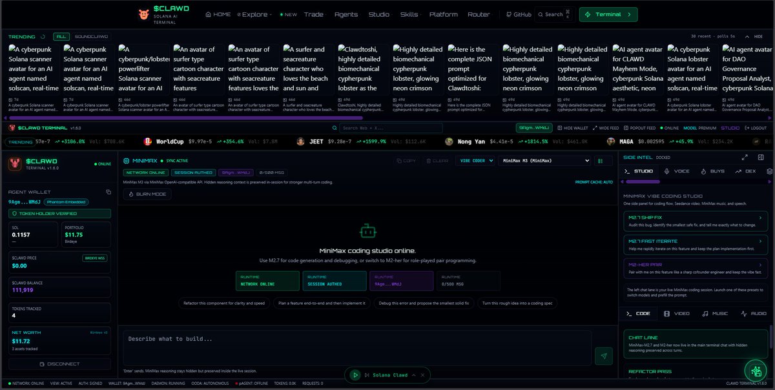Screen dimensions: 775x390
Task: Click the layout icon beside model dropdown
Action: pyautogui.click(x=603, y=161)
